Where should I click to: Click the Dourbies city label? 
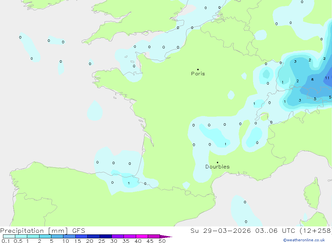[x=217, y=167]
